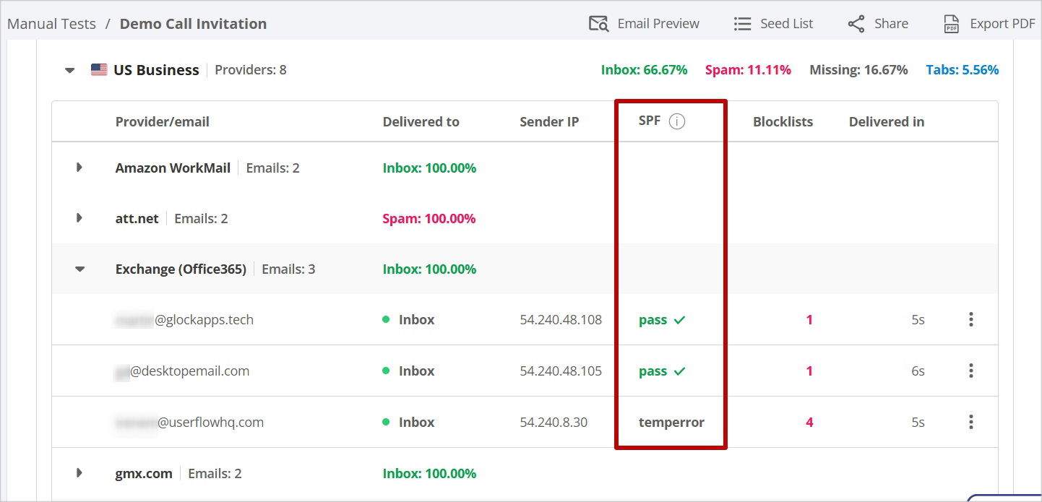Open three-dot menu for desktopemail.com row
The height and width of the screenshot is (502, 1042).
970,371
